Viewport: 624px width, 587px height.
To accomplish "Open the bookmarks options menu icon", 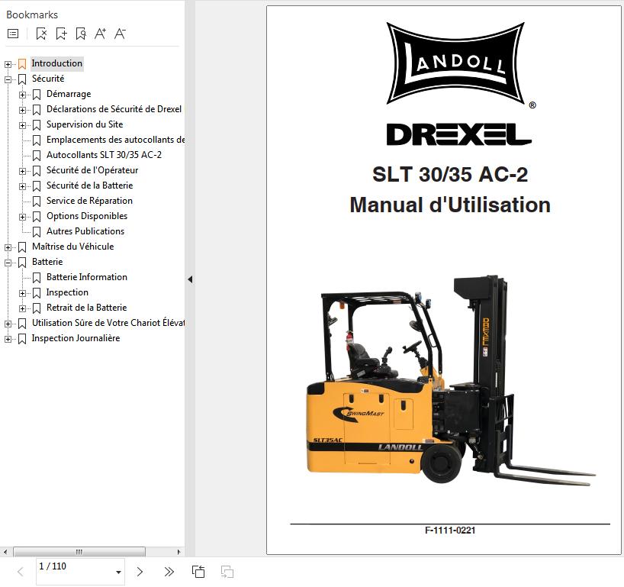I will tap(13, 34).
